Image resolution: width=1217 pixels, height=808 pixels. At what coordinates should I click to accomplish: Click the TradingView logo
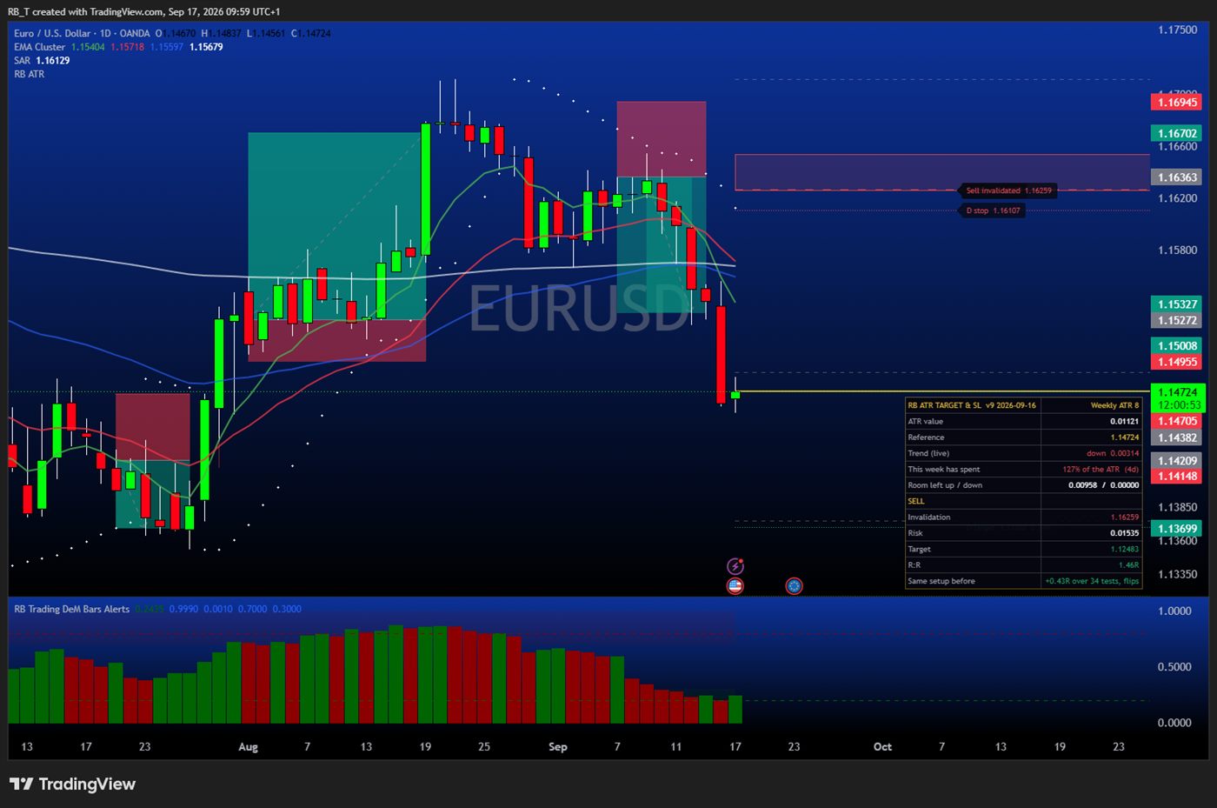point(73,784)
